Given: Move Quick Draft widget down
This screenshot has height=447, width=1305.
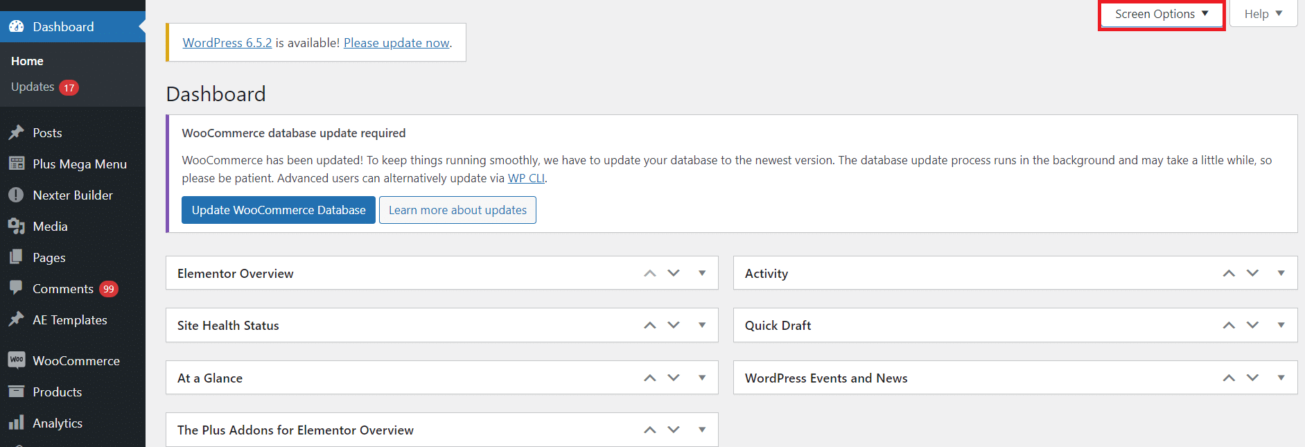Looking at the screenshot, I should click(1252, 325).
